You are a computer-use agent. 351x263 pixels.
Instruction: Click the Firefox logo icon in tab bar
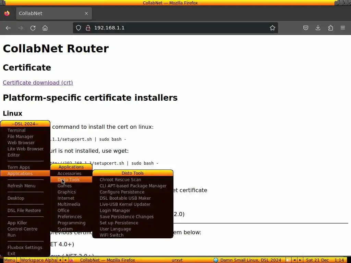click(7, 13)
